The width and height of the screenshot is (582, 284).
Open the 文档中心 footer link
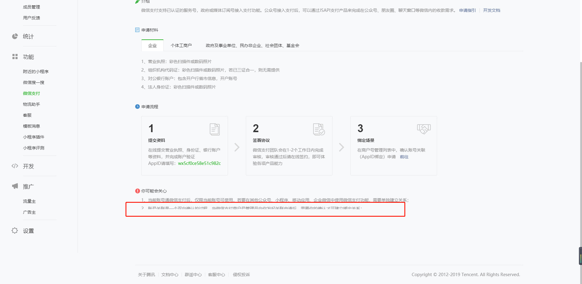[x=170, y=275]
